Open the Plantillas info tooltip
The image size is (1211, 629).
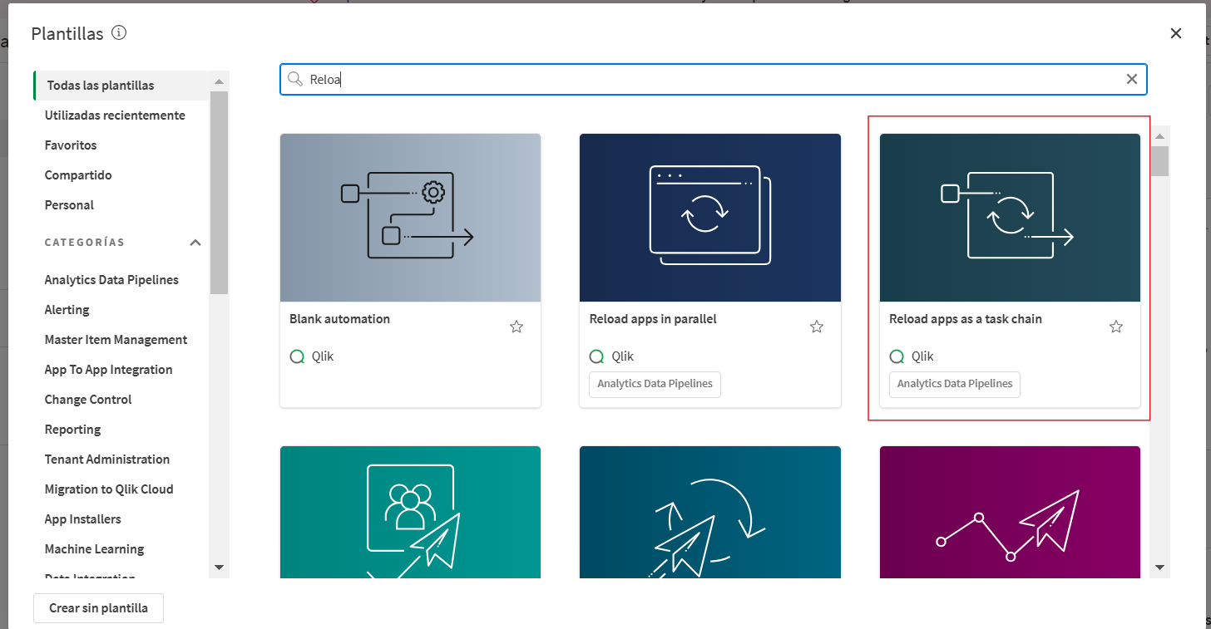tap(118, 33)
